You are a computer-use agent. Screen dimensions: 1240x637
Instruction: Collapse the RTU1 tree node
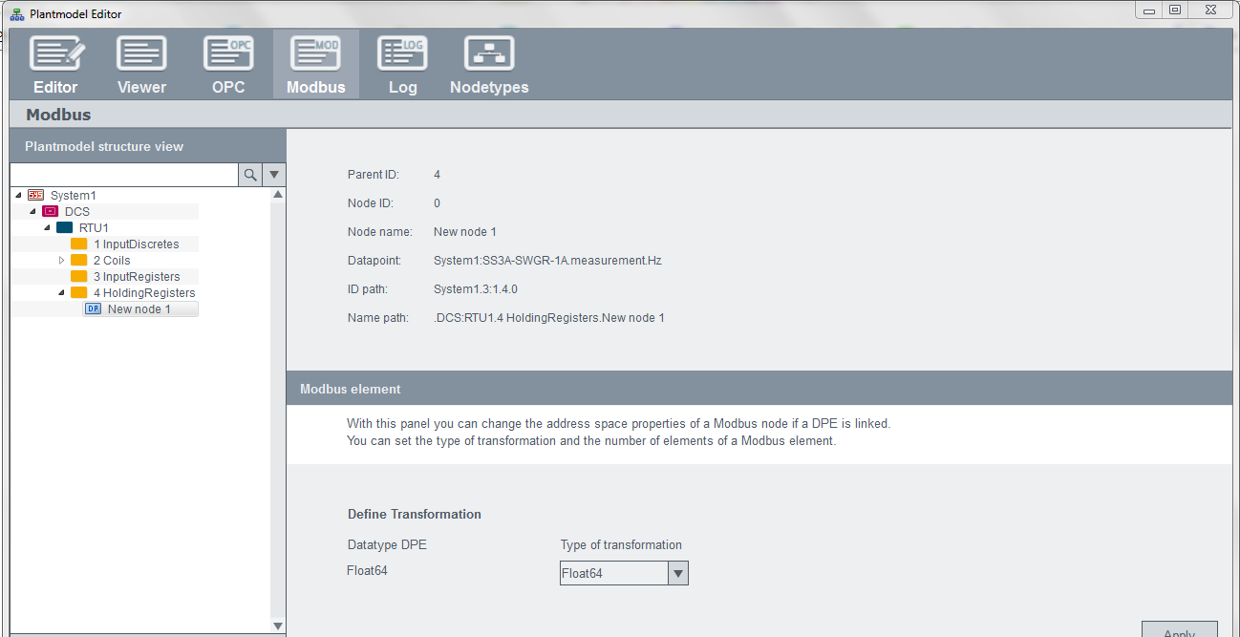pos(47,228)
